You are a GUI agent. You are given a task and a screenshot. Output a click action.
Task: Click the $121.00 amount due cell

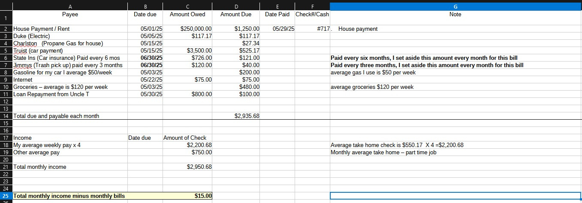click(236, 58)
